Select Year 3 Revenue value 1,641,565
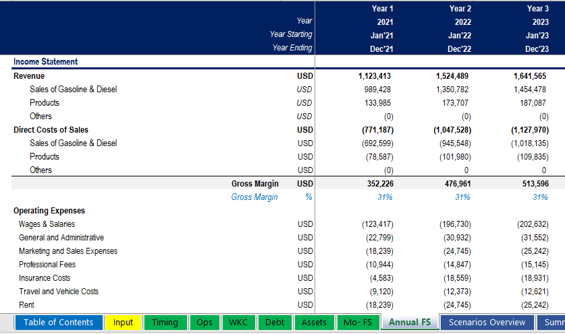Image resolution: width=565 pixels, height=334 pixels. pyautogui.click(x=530, y=76)
